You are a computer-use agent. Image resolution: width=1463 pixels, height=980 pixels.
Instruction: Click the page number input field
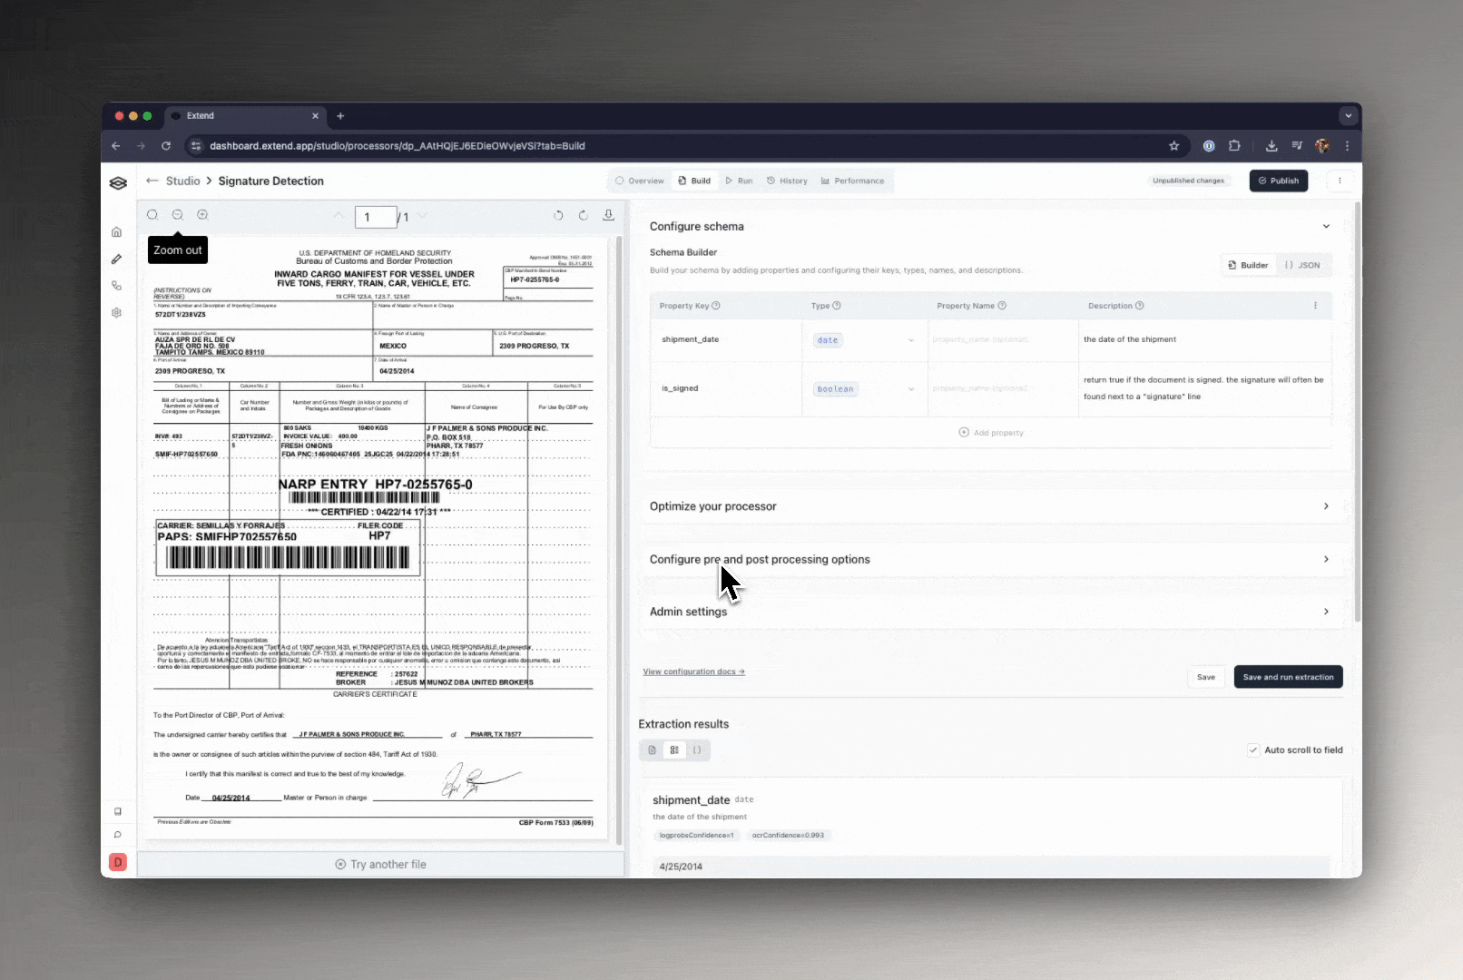click(x=375, y=217)
